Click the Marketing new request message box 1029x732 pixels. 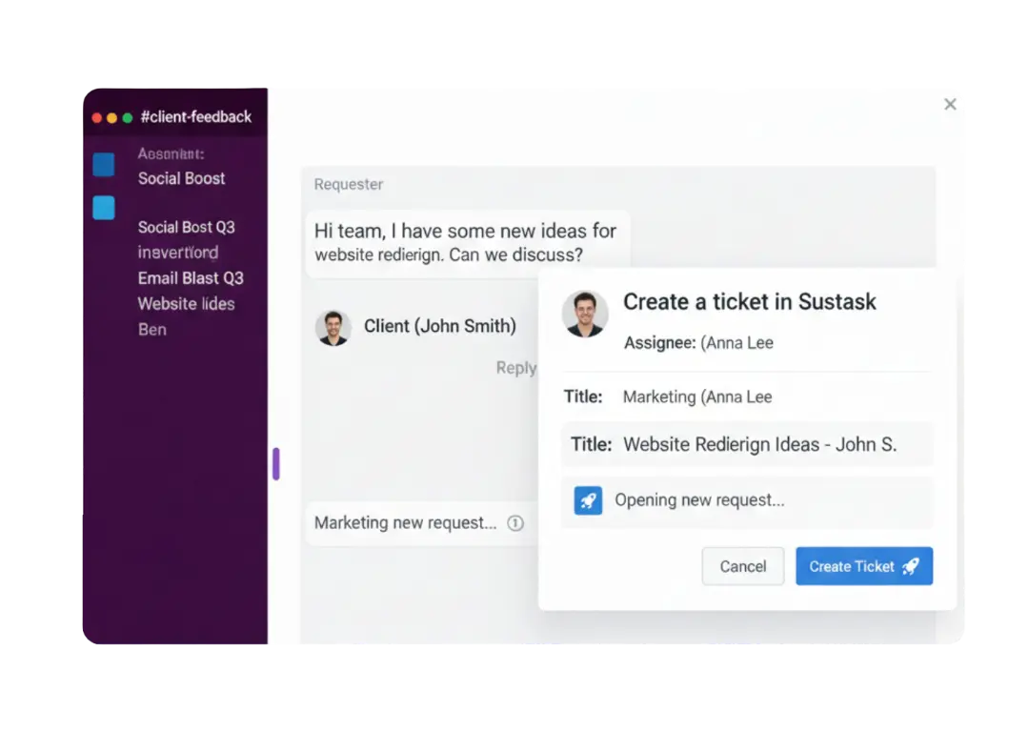(x=420, y=523)
